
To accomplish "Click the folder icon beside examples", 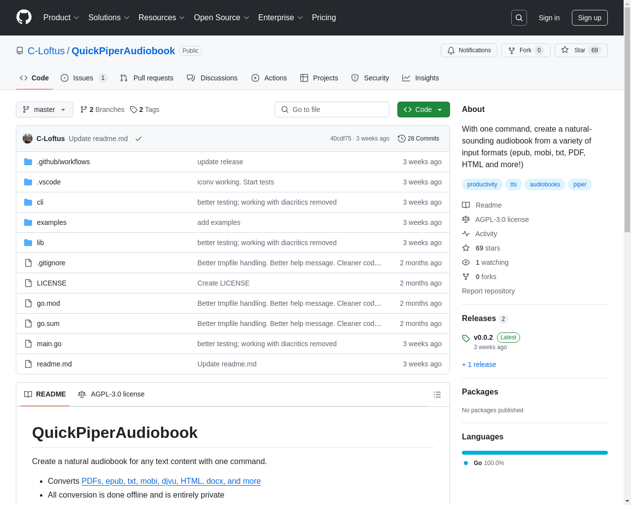I will [x=28, y=222].
